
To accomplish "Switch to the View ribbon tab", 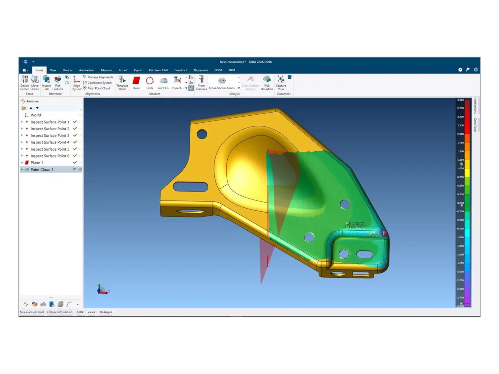I will pyautogui.click(x=53, y=70).
